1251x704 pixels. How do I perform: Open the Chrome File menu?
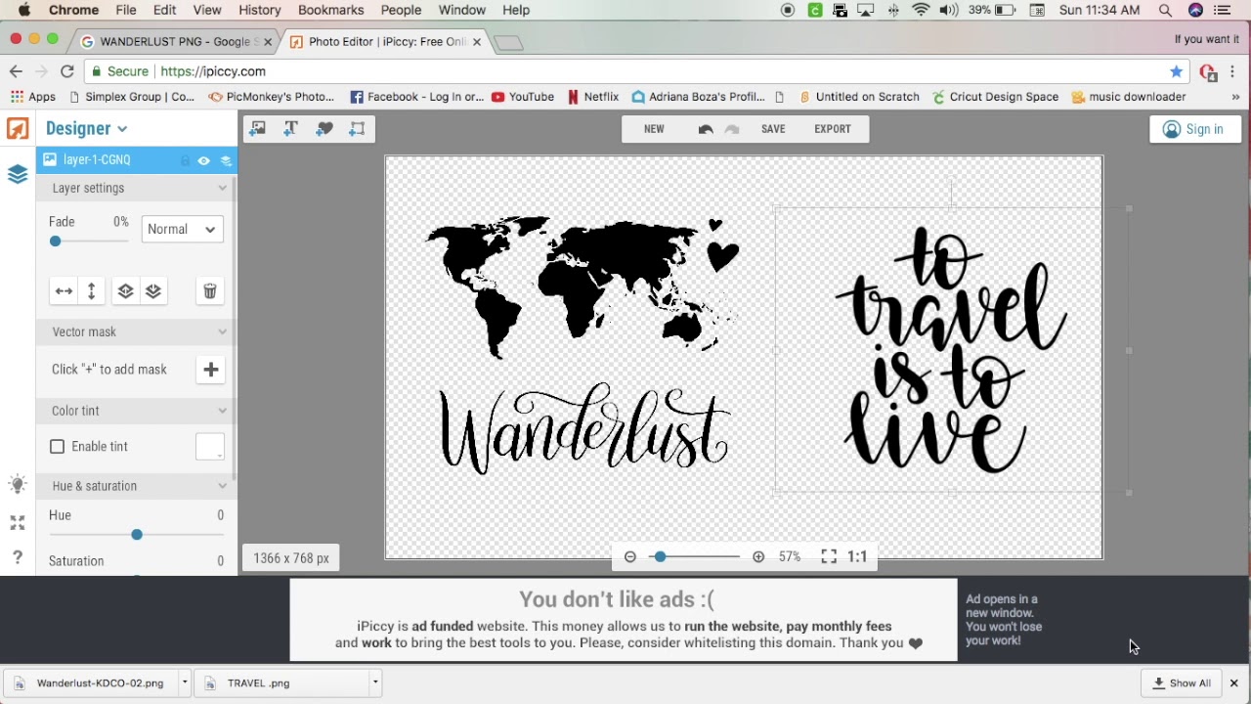click(x=126, y=10)
